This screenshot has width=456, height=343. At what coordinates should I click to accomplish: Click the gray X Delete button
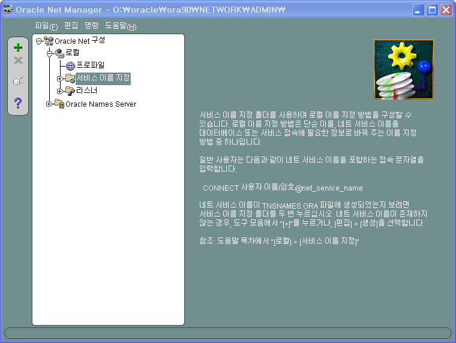18,61
